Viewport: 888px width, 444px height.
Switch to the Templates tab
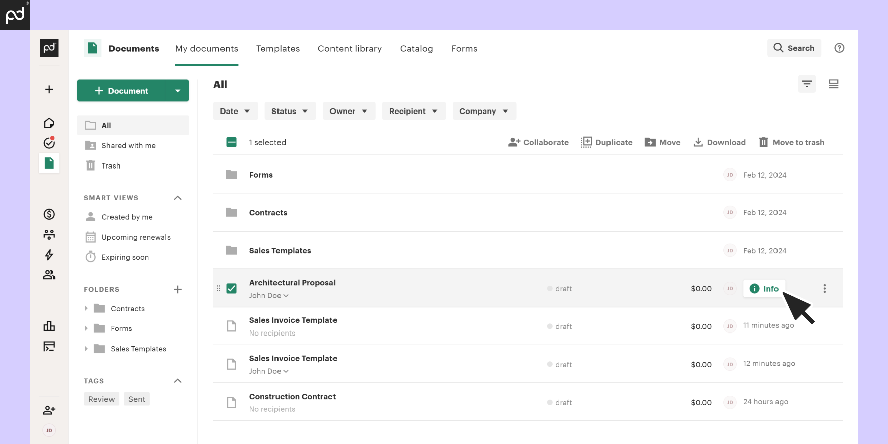(x=278, y=48)
